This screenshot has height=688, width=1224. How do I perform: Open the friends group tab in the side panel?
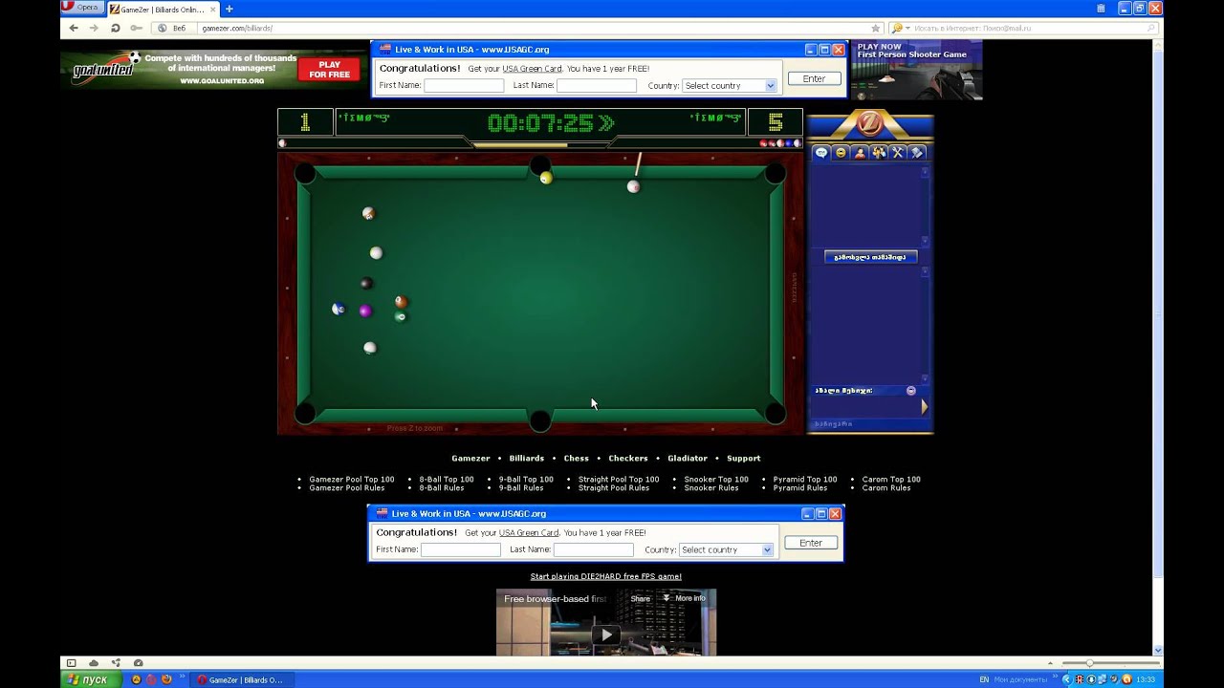[879, 152]
